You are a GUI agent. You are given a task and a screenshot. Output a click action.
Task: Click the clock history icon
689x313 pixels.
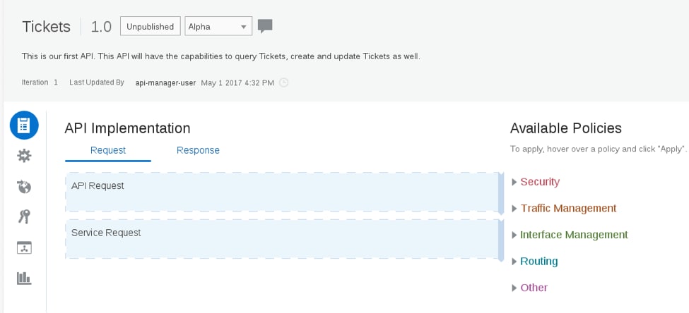point(284,82)
